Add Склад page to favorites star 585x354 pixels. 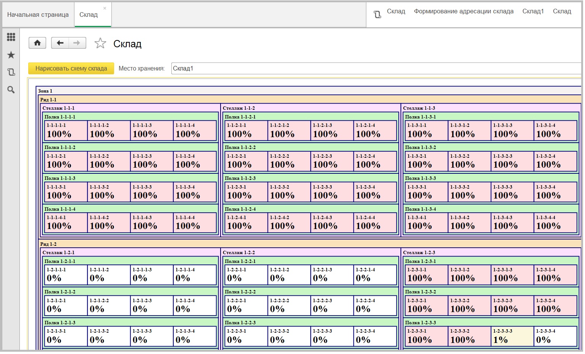(x=100, y=43)
